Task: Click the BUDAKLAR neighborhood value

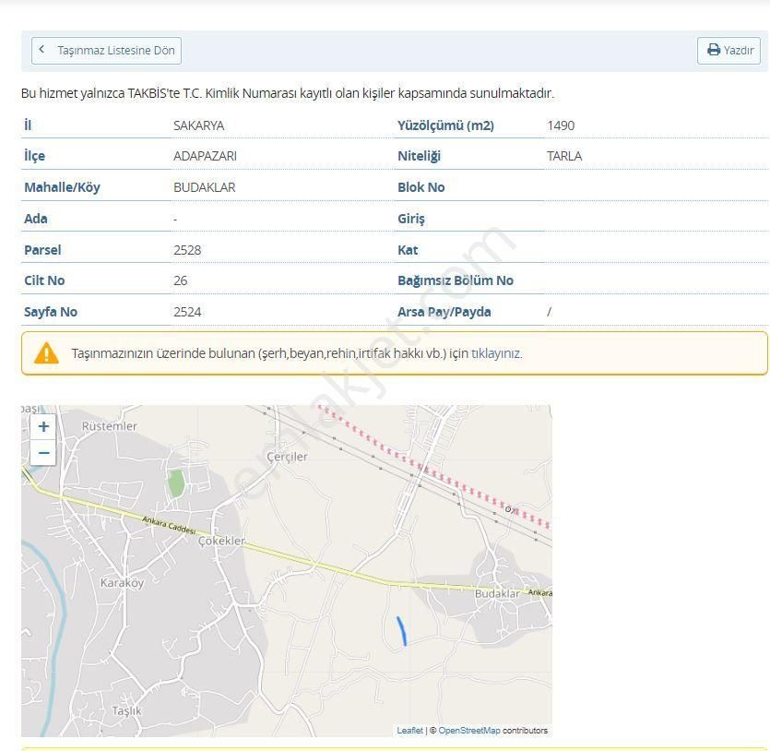Action: coord(205,187)
